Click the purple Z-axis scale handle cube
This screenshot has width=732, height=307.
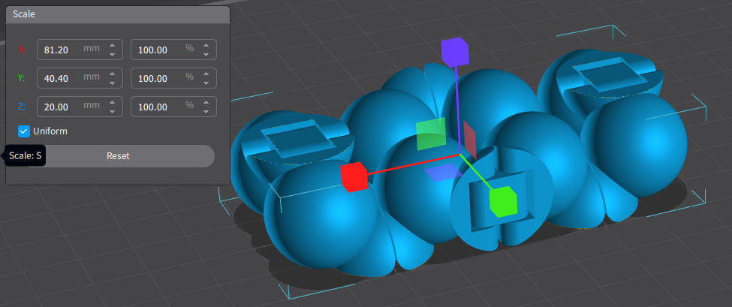point(454,53)
